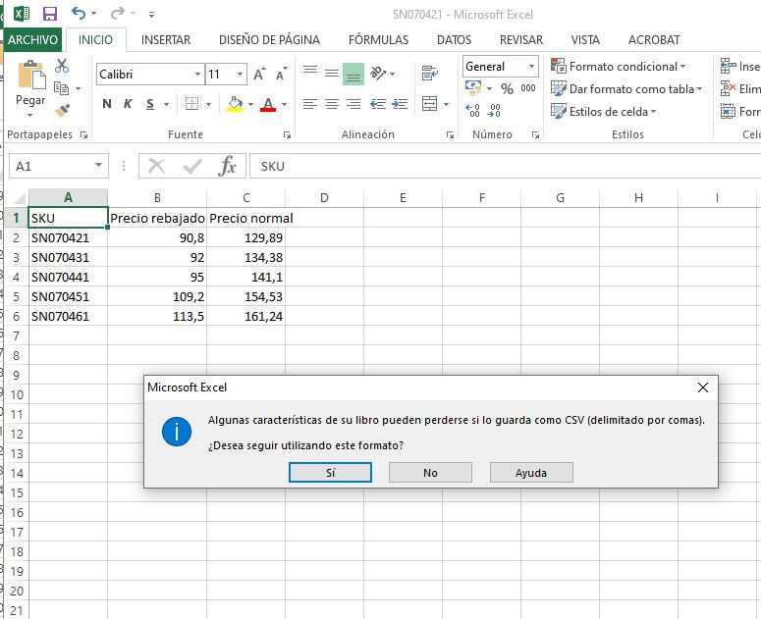The width and height of the screenshot is (761, 619).
Task: Switch to DISEÑO DE PÁGINA tab
Action: pos(269,40)
